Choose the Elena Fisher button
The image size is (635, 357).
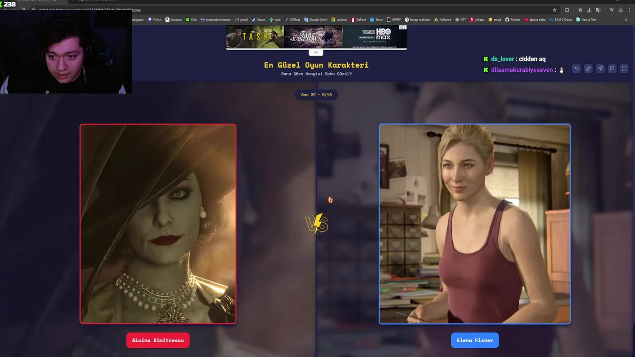pyautogui.click(x=475, y=340)
